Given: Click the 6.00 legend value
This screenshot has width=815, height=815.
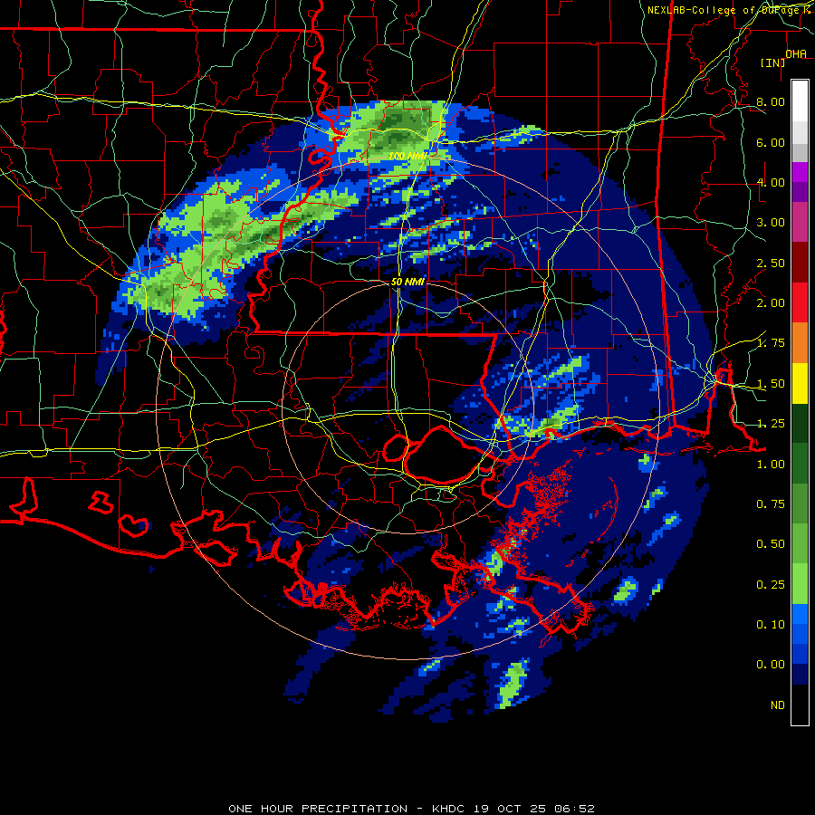Looking at the screenshot, I should pyautogui.click(x=771, y=142).
